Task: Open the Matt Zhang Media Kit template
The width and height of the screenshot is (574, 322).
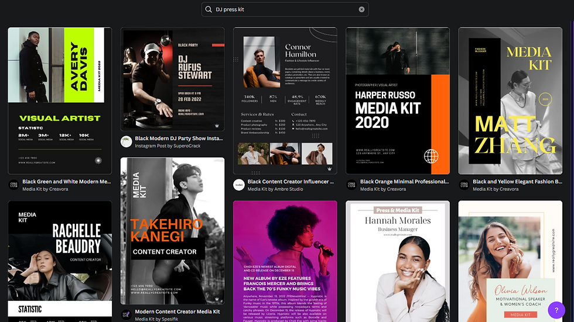Action: tap(510, 101)
